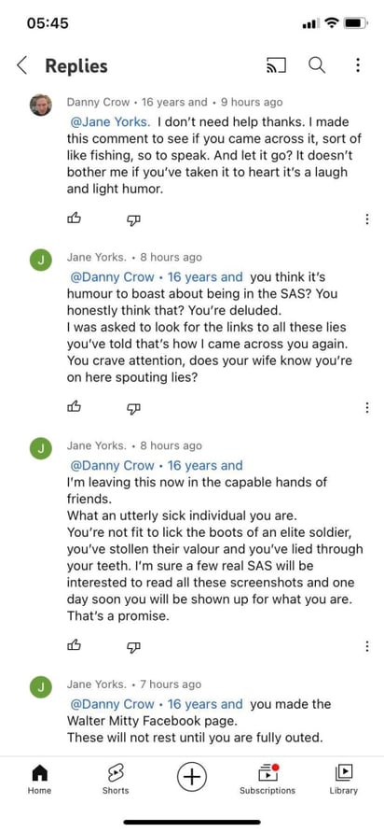Open options for 'That's a promise' reply

tap(367, 646)
